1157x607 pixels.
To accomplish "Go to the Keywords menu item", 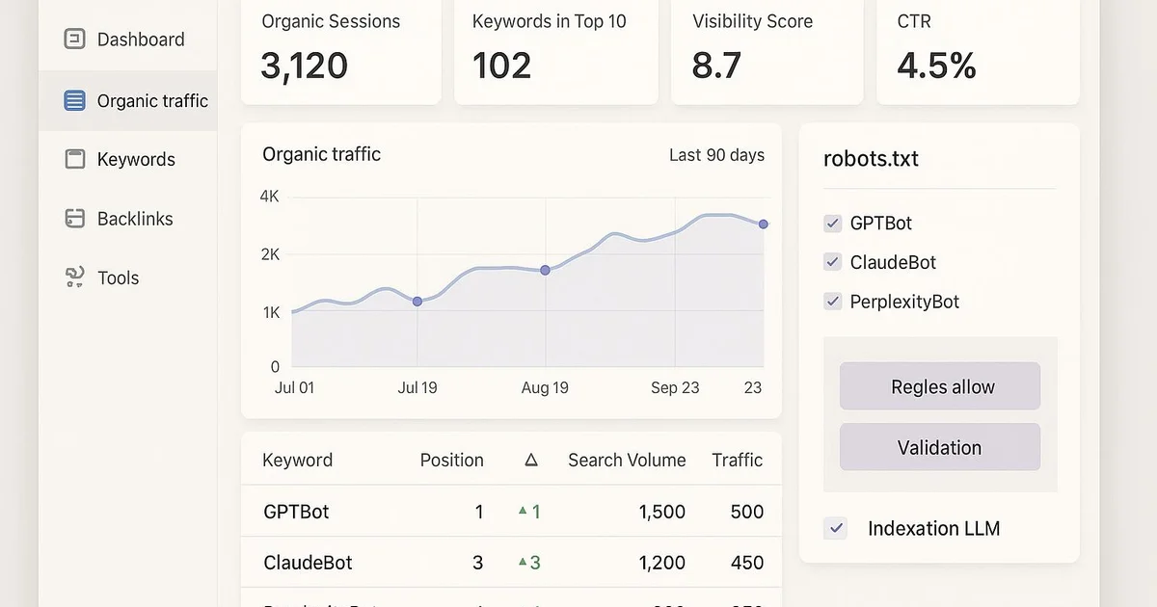I will (x=127, y=159).
